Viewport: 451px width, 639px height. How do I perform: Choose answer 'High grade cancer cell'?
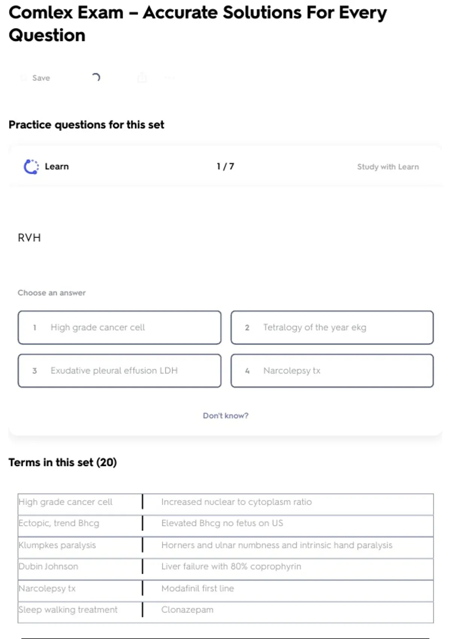pyautogui.click(x=120, y=327)
